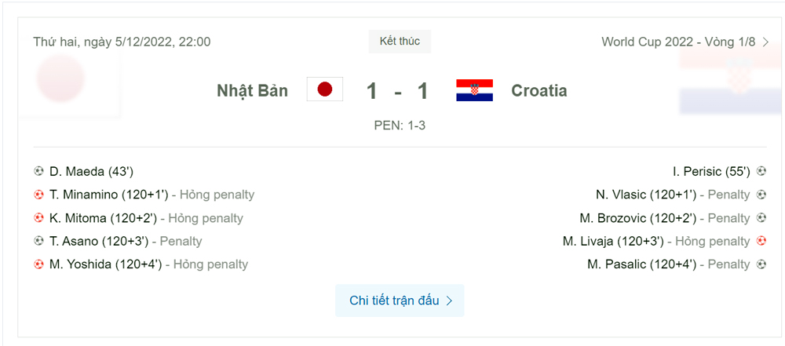
Task: Click the red missed-penalty icon beside M. Livaja
Action: [761, 241]
